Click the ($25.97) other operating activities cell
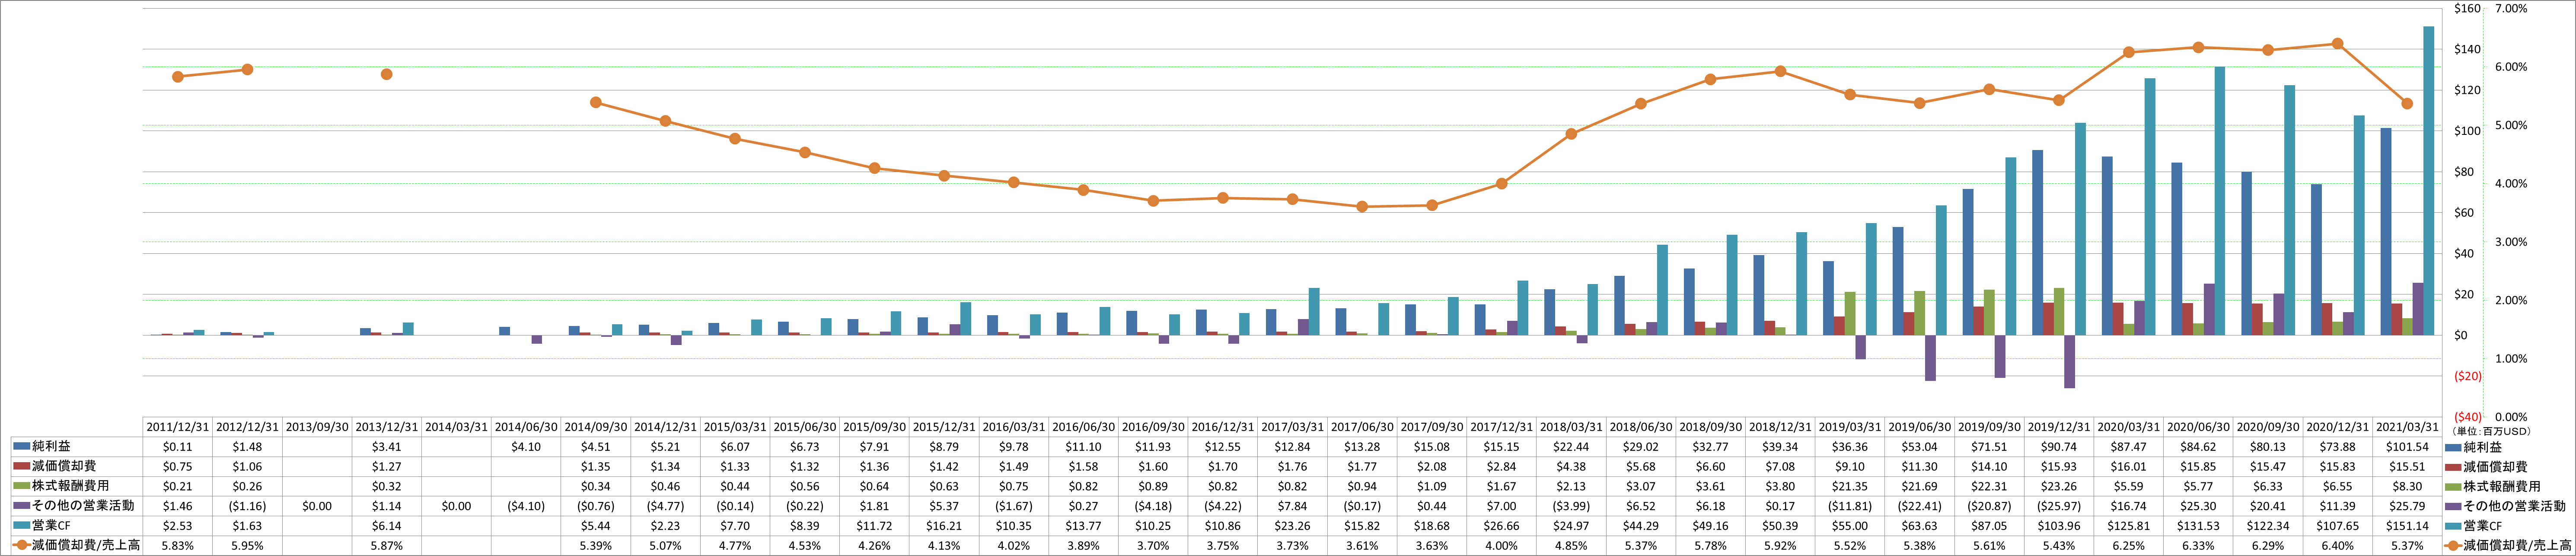Screen dimensions: 2576x556 coord(2058,506)
